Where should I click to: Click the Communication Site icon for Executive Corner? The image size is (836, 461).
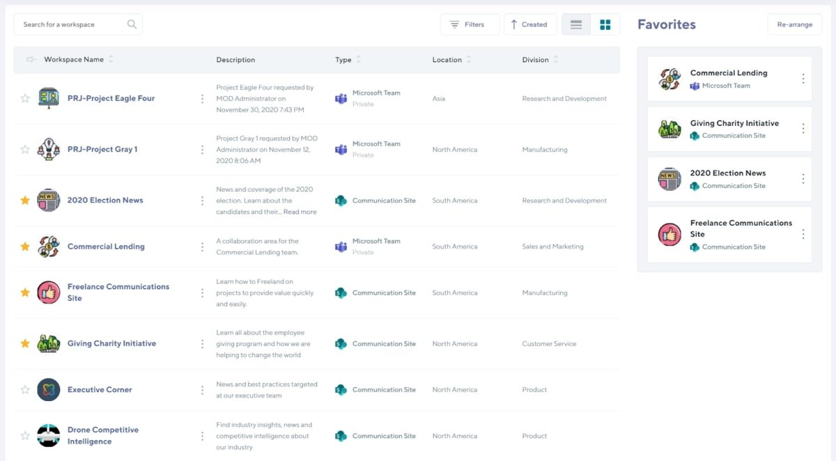click(341, 389)
